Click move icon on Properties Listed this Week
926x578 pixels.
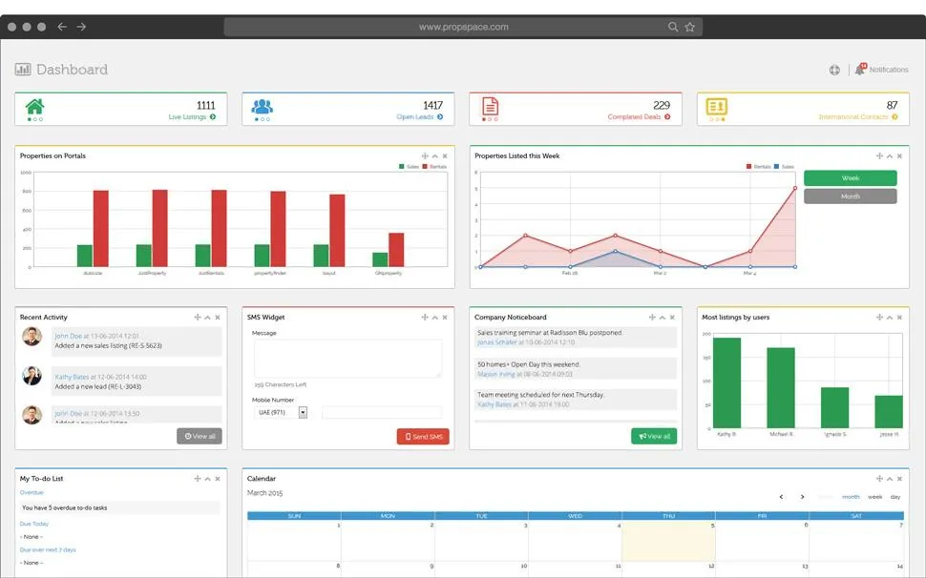click(879, 155)
